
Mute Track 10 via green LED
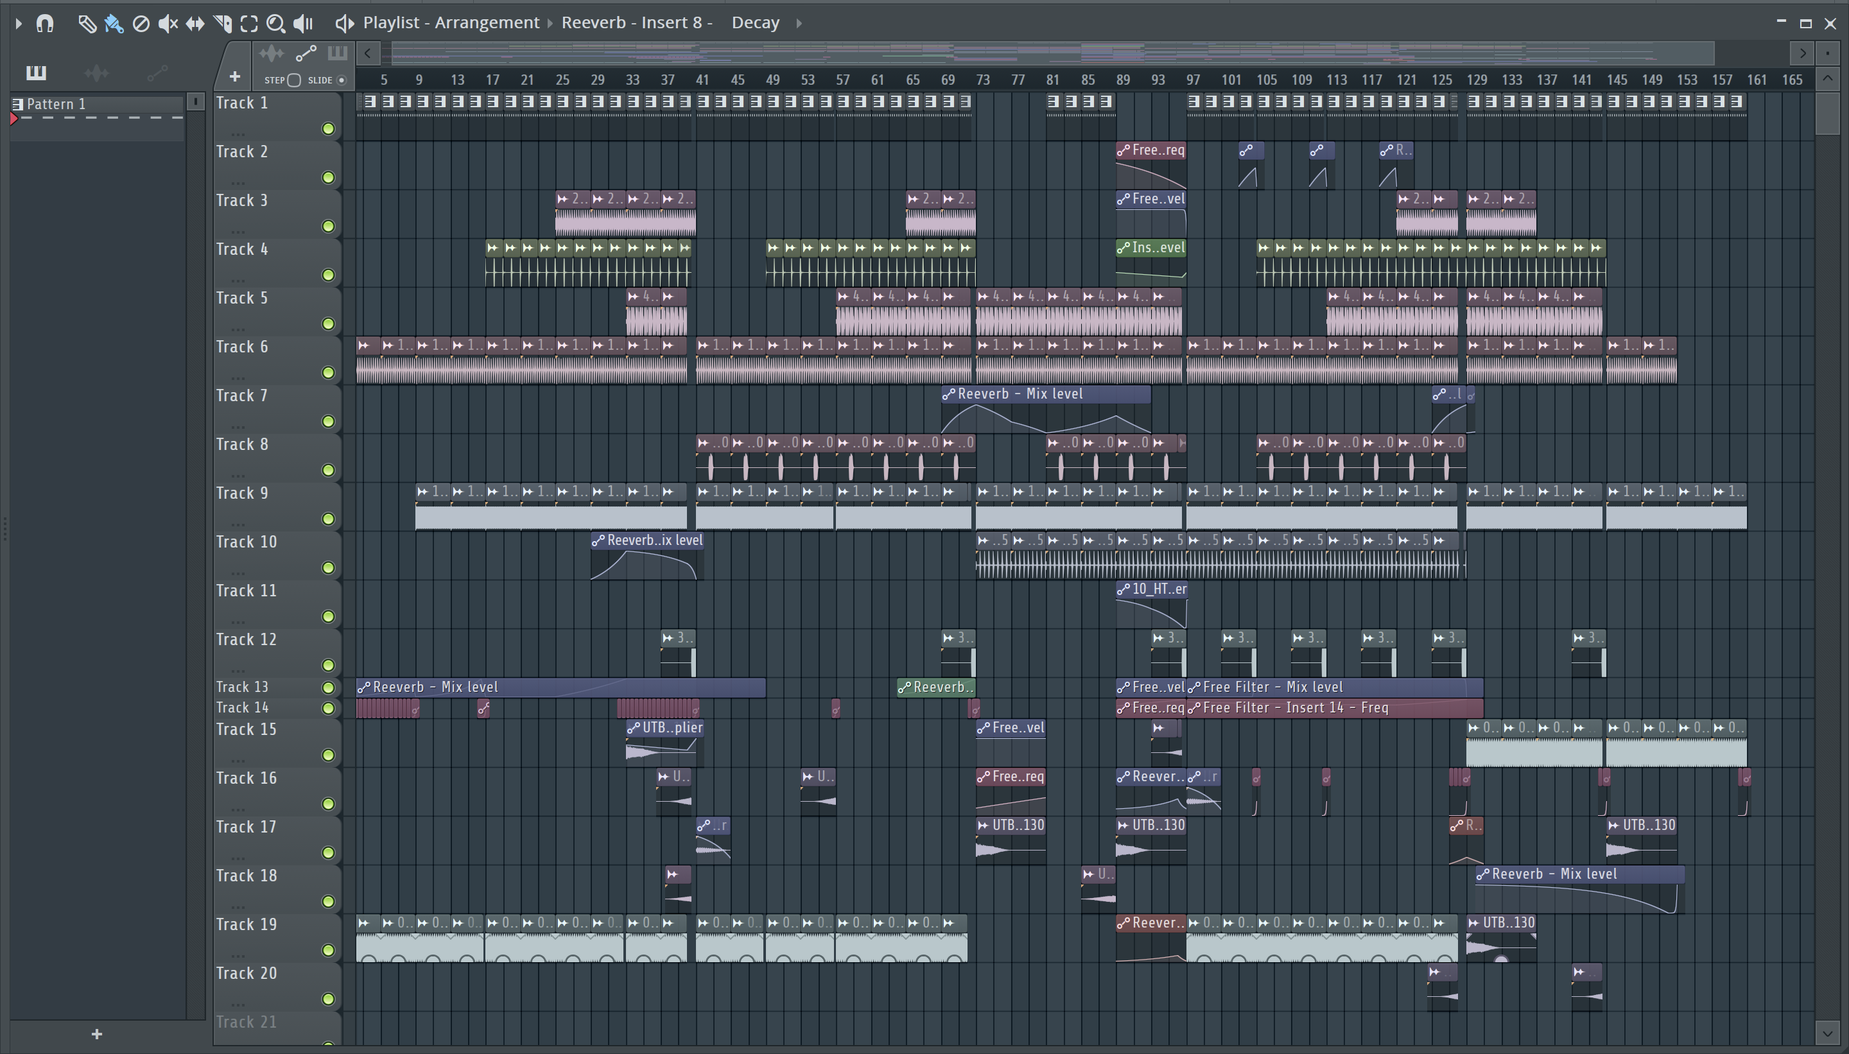pos(328,567)
